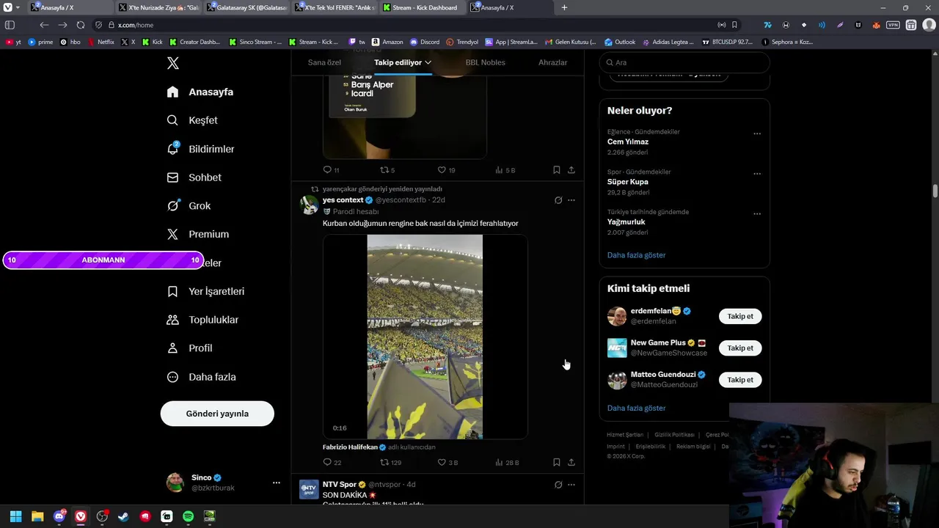Open Anasayfa in the X sidebar
Screen dimensions: 939x528
[200, 92]
